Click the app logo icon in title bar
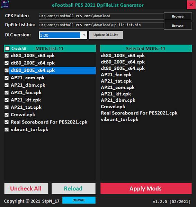 pyautogui.click(x=5, y=4)
